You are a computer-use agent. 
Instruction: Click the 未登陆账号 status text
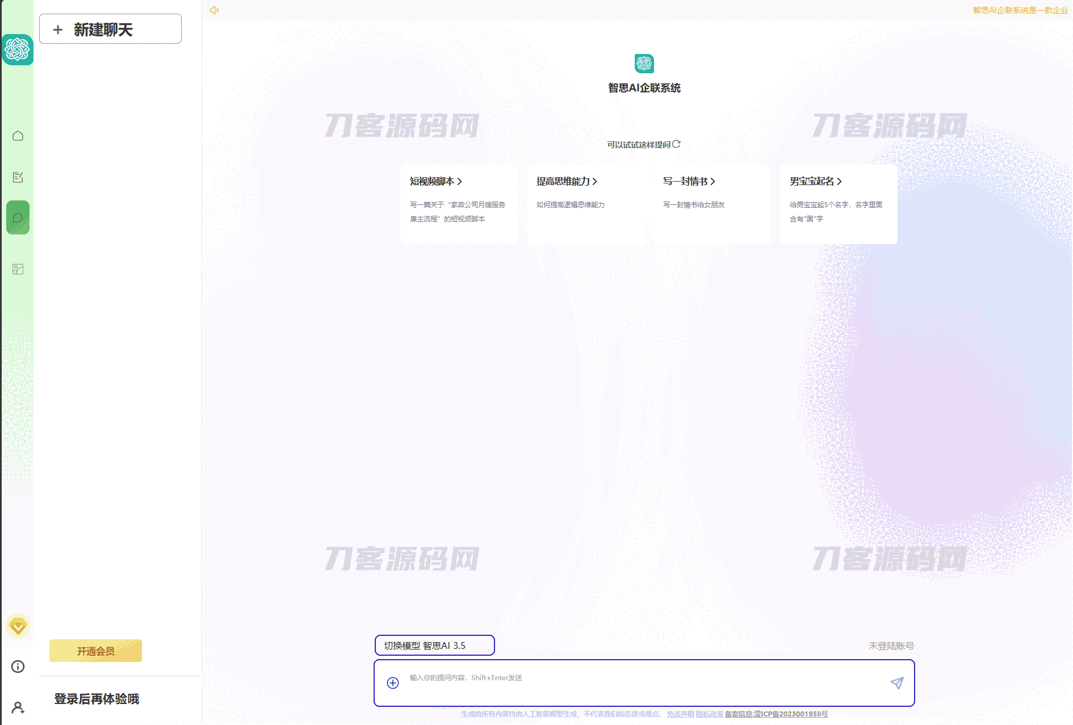point(891,646)
